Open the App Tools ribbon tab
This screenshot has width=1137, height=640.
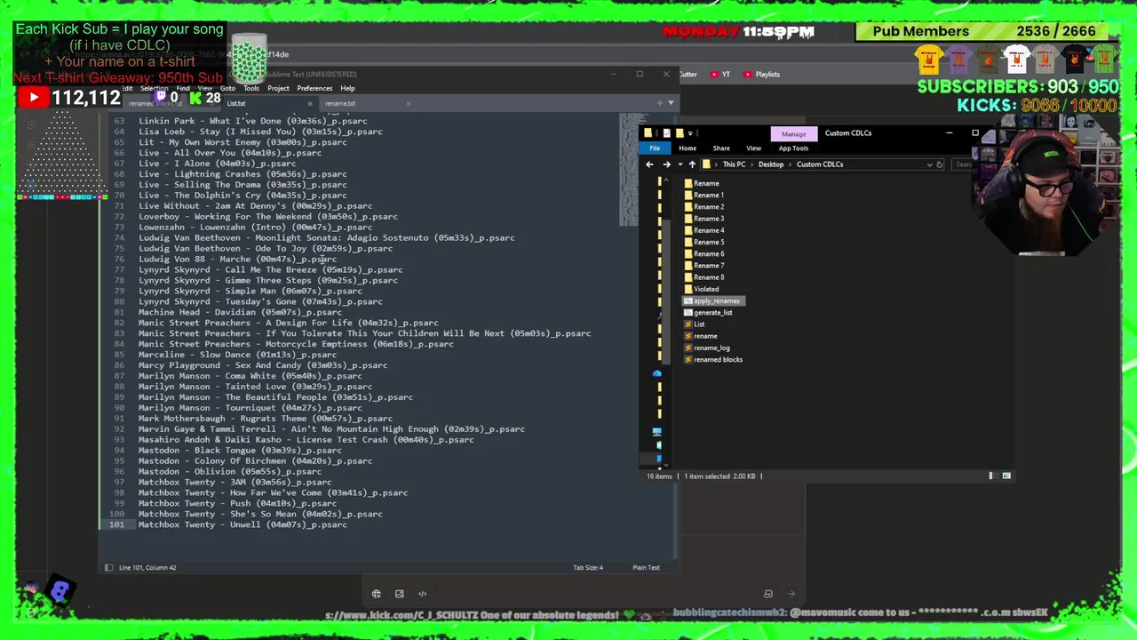tap(793, 148)
